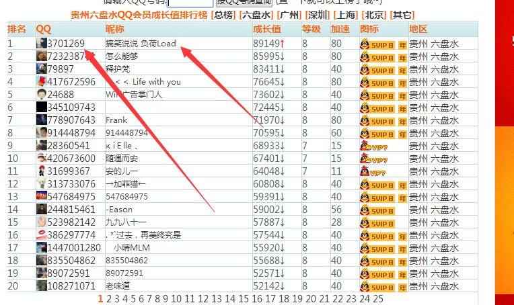Image resolution: width=514 pixels, height=305 pixels.
Task: Select QQ number 313733076
Action: click(x=71, y=183)
